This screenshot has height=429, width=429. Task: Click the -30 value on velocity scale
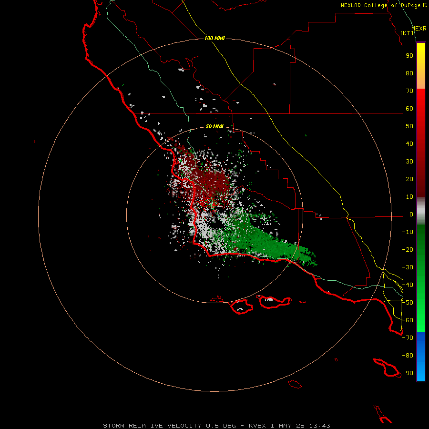408,267
